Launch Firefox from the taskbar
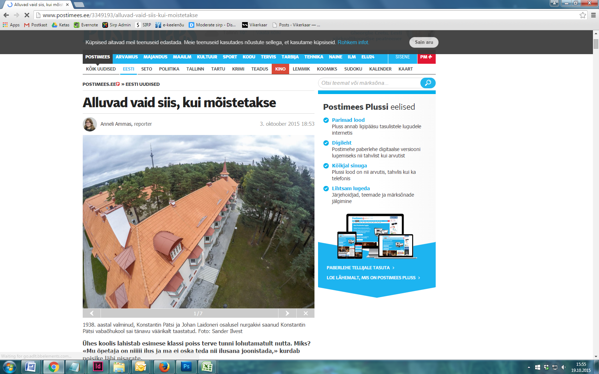The image size is (599, 374). coord(164,367)
